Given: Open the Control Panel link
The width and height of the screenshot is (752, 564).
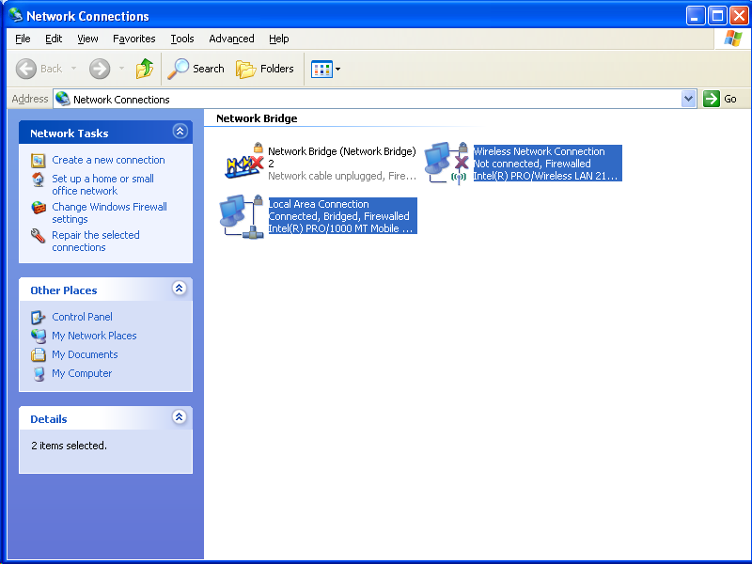Looking at the screenshot, I should pyautogui.click(x=82, y=317).
